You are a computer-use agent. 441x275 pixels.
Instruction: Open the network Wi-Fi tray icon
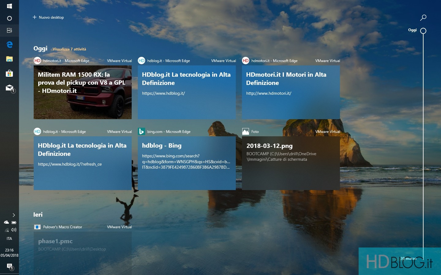tap(7, 230)
